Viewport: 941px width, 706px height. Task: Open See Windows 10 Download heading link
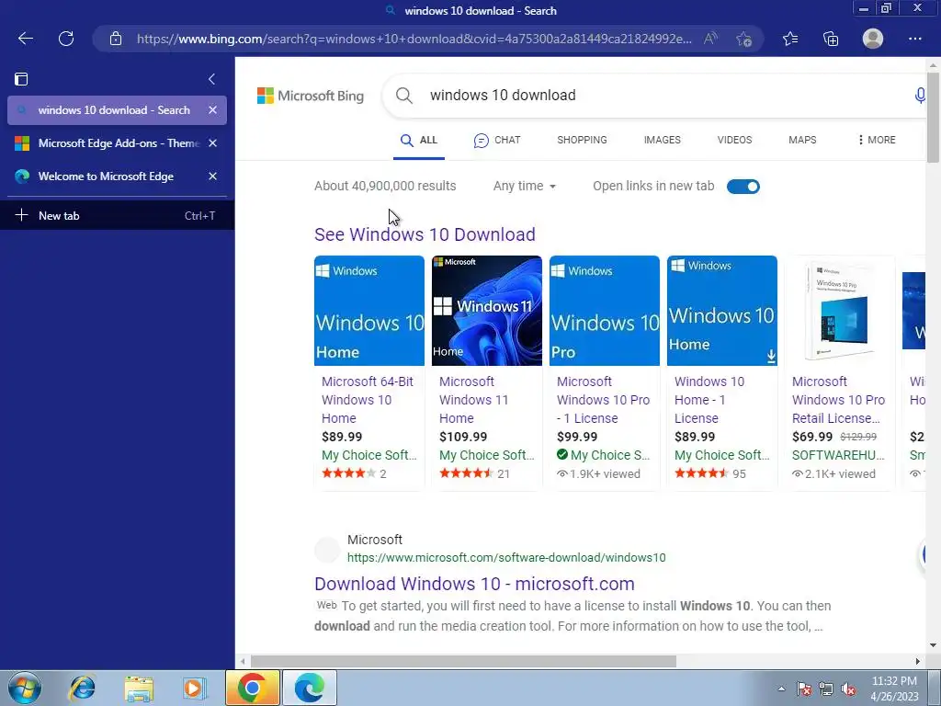pyautogui.click(x=425, y=234)
